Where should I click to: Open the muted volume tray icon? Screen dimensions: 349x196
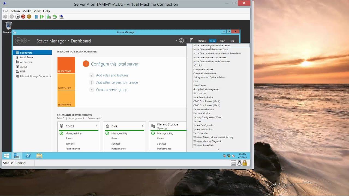pos(233,156)
